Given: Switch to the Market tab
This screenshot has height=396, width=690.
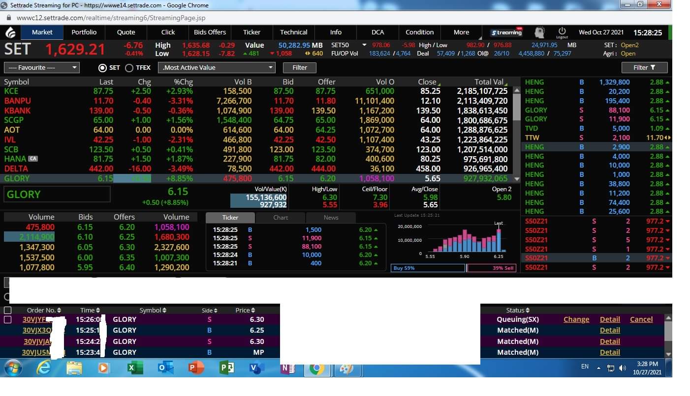Looking at the screenshot, I should (x=42, y=32).
